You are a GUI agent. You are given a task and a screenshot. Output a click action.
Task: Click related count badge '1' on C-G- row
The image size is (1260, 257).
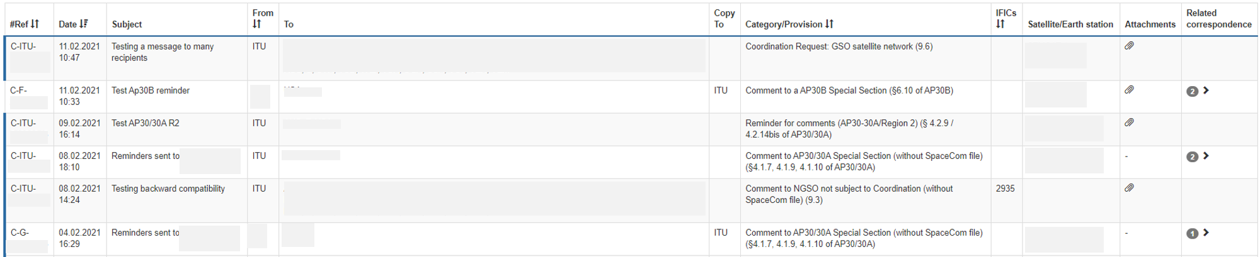(1192, 233)
